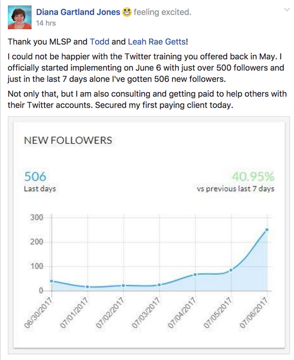The image size is (294, 360).
Task: Select the 06/30/2017 data point
Action: (51, 281)
